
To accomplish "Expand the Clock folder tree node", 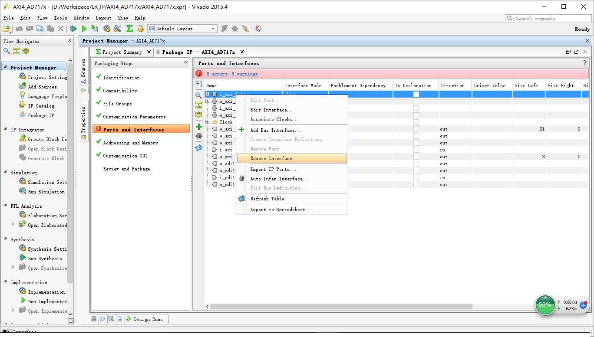I will [208, 122].
